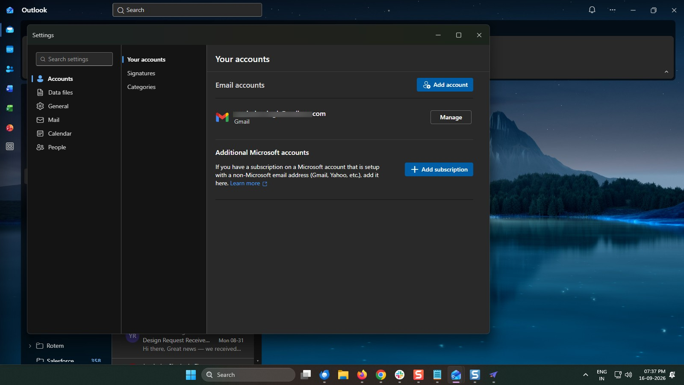Manage the Gmail account
This screenshot has width=684, height=385.
coord(451,117)
